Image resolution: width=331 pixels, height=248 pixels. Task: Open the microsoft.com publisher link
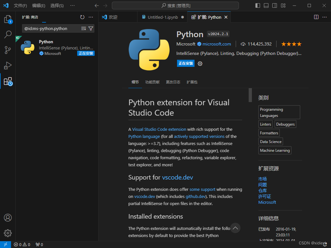(x=217, y=44)
